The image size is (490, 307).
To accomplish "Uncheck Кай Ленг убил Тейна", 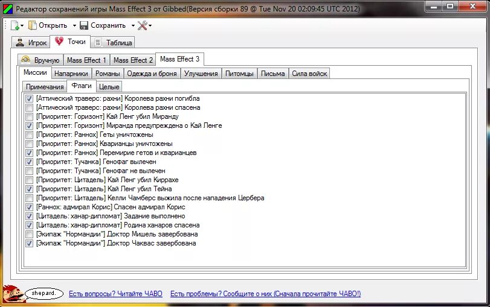I will point(30,189).
